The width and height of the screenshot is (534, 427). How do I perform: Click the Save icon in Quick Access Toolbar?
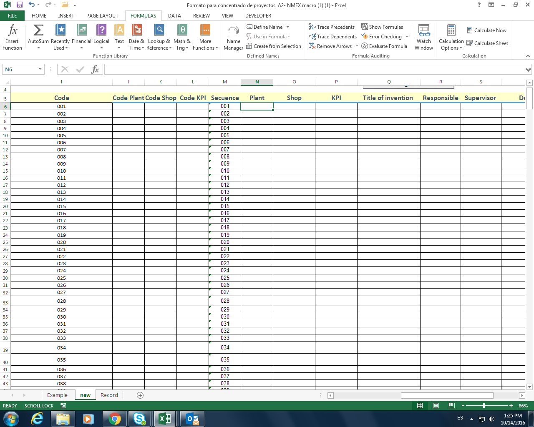(20, 5)
